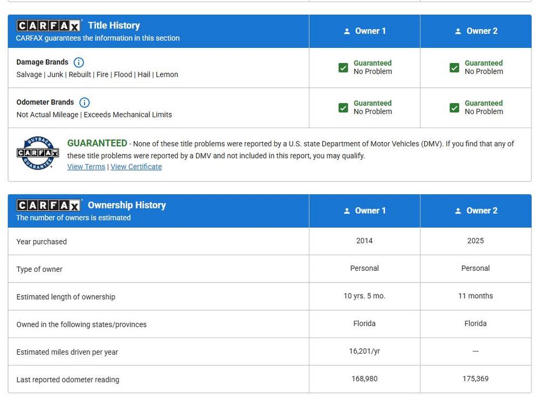Click '11 months' value

[x=475, y=296]
